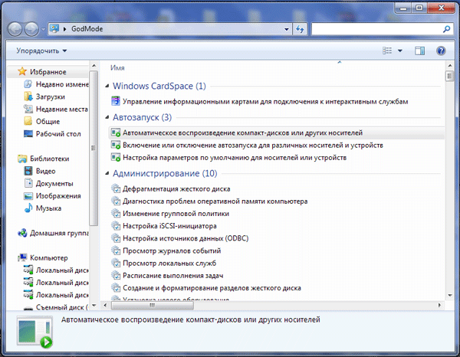Select Автоматическое воспроизведение компакт-дисков list item

click(x=276, y=133)
